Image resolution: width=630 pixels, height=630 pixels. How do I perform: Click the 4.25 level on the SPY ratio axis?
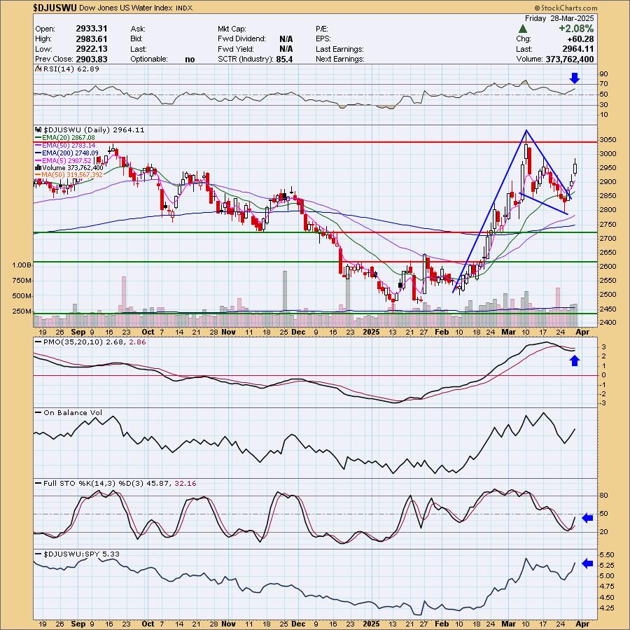(607, 608)
